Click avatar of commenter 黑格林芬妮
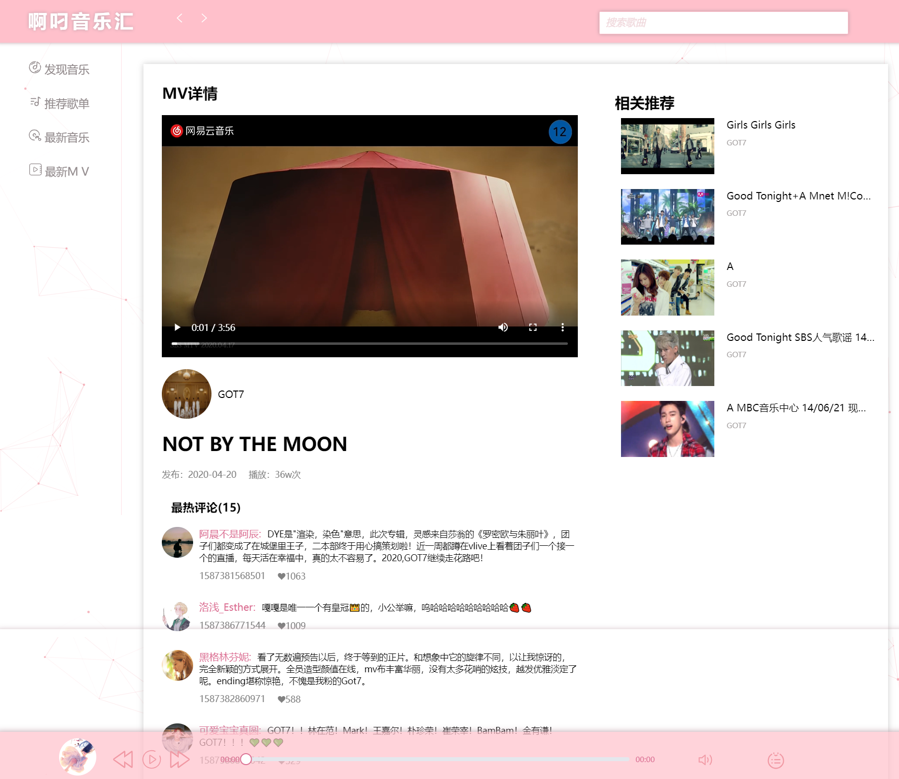The width and height of the screenshot is (899, 779). pos(177,665)
